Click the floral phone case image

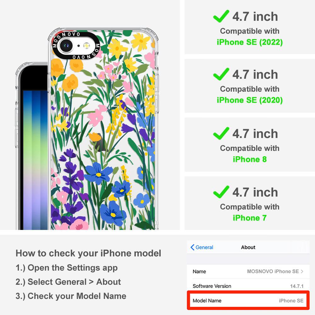tap(103, 129)
